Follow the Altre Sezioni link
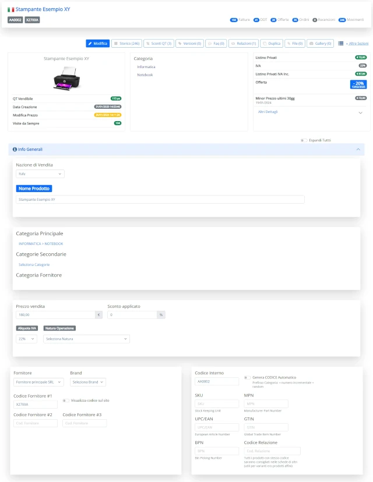The height and width of the screenshot is (482, 373). pyautogui.click(x=358, y=43)
